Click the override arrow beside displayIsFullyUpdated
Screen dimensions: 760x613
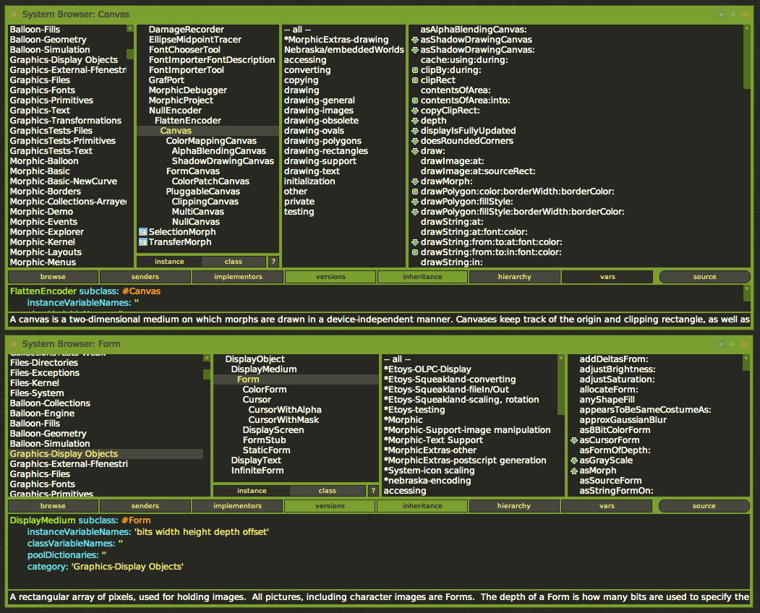click(415, 131)
